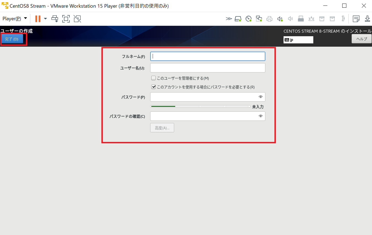This screenshot has height=235, width=372.
Task: Untick the password required checkbox
Action: click(153, 87)
